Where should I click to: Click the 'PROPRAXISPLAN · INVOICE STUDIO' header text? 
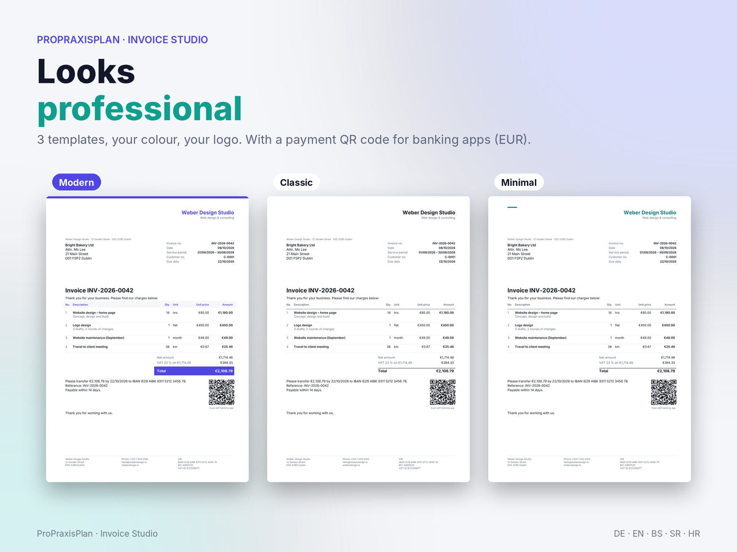pyautogui.click(x=122, y=39)
